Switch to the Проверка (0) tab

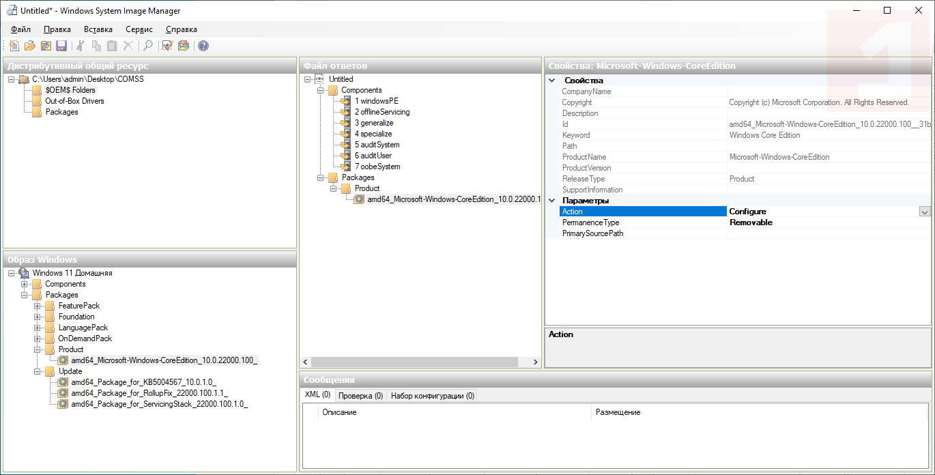360,396
